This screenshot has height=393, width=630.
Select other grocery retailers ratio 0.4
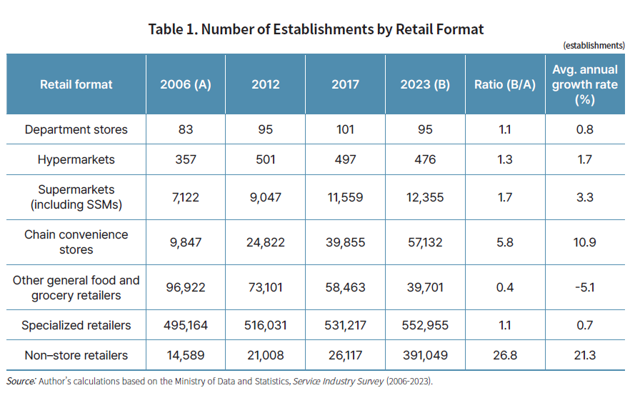[x=504, y=287]
